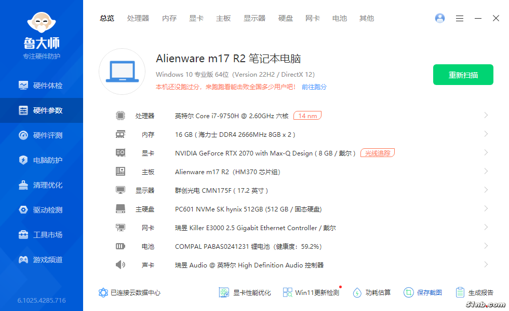Image resolution: width=509 pixels, height=311 pixels.
Task: Click the RTX 2070 Max-Q text
Action: pyautogui.click(x=265, y=153)
